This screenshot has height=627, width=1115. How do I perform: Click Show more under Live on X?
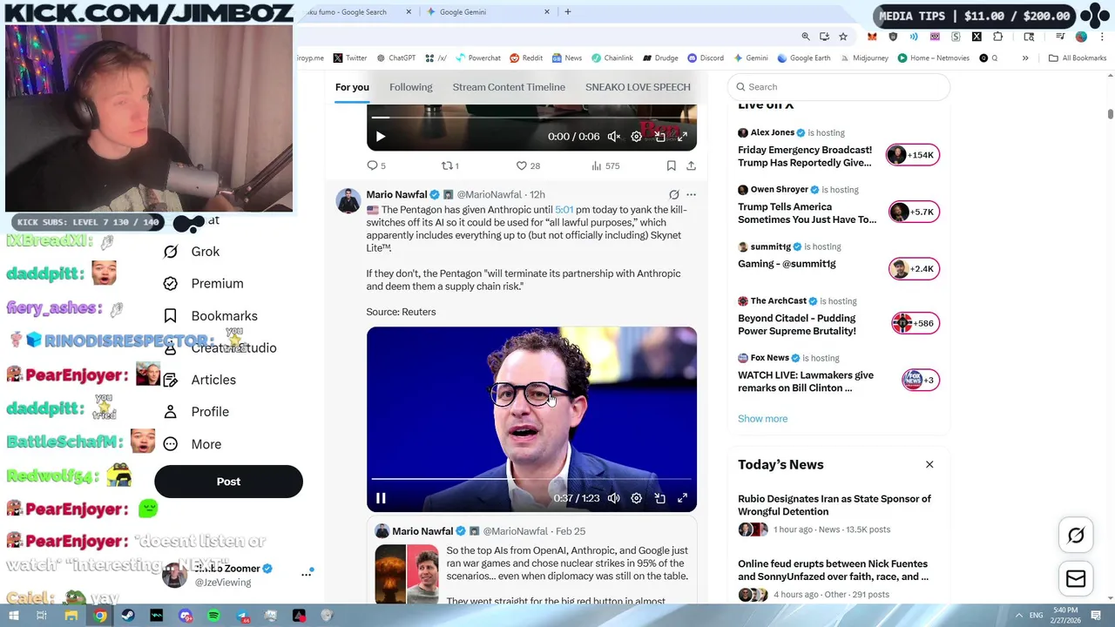tap(762, 419)
